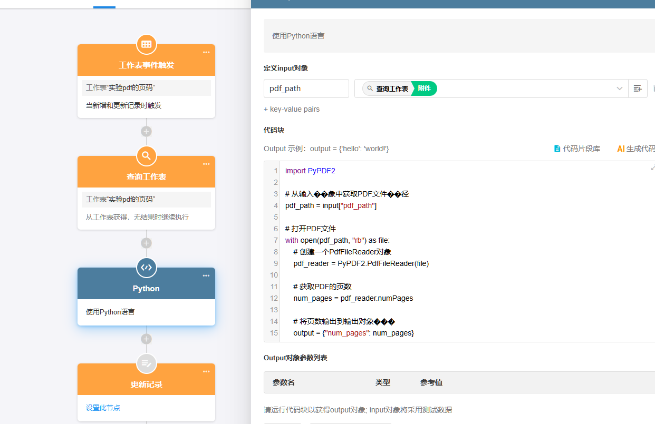Viewport: 655px width, 424px height.
Task: Add key-value pairs link
Action: click(292, 109)
